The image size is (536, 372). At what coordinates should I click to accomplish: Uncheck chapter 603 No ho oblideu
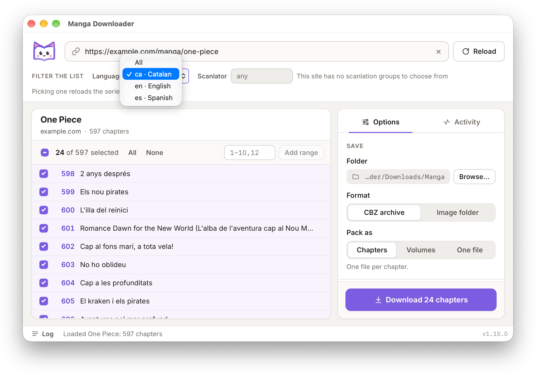(44, 265)
